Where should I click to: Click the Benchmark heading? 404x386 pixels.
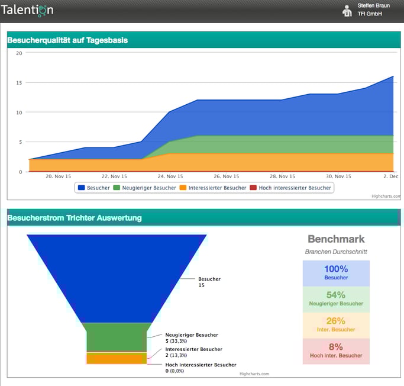point(336,239)
